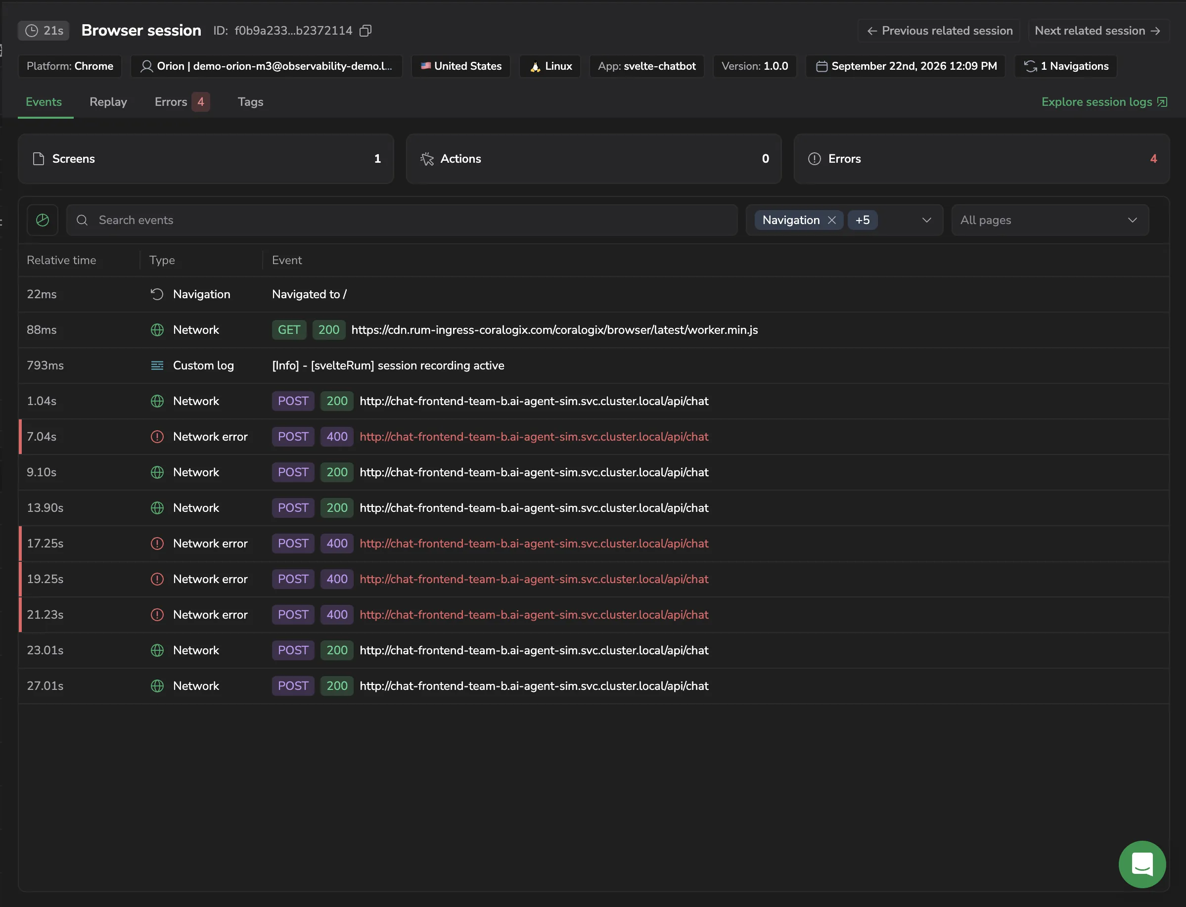Select the 'session recording active' log event
This screenshot has width=1186, height=907.
pyautogui.click(x=594, y=365)
